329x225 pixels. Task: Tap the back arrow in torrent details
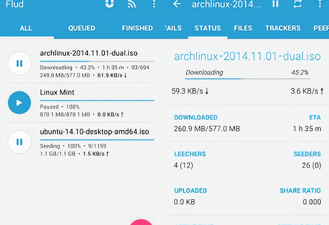(177, 4)
